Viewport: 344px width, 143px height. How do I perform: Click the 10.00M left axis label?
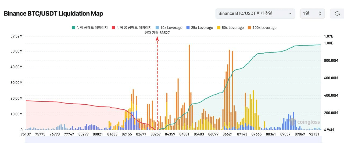[17, 114]
